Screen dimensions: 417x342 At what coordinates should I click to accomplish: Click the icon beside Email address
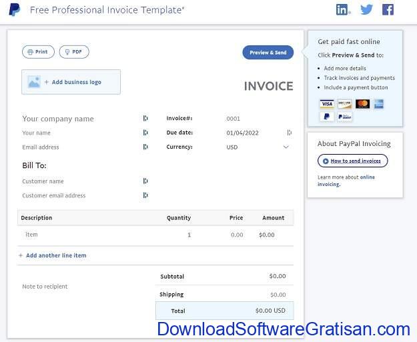tap(145, 147)
